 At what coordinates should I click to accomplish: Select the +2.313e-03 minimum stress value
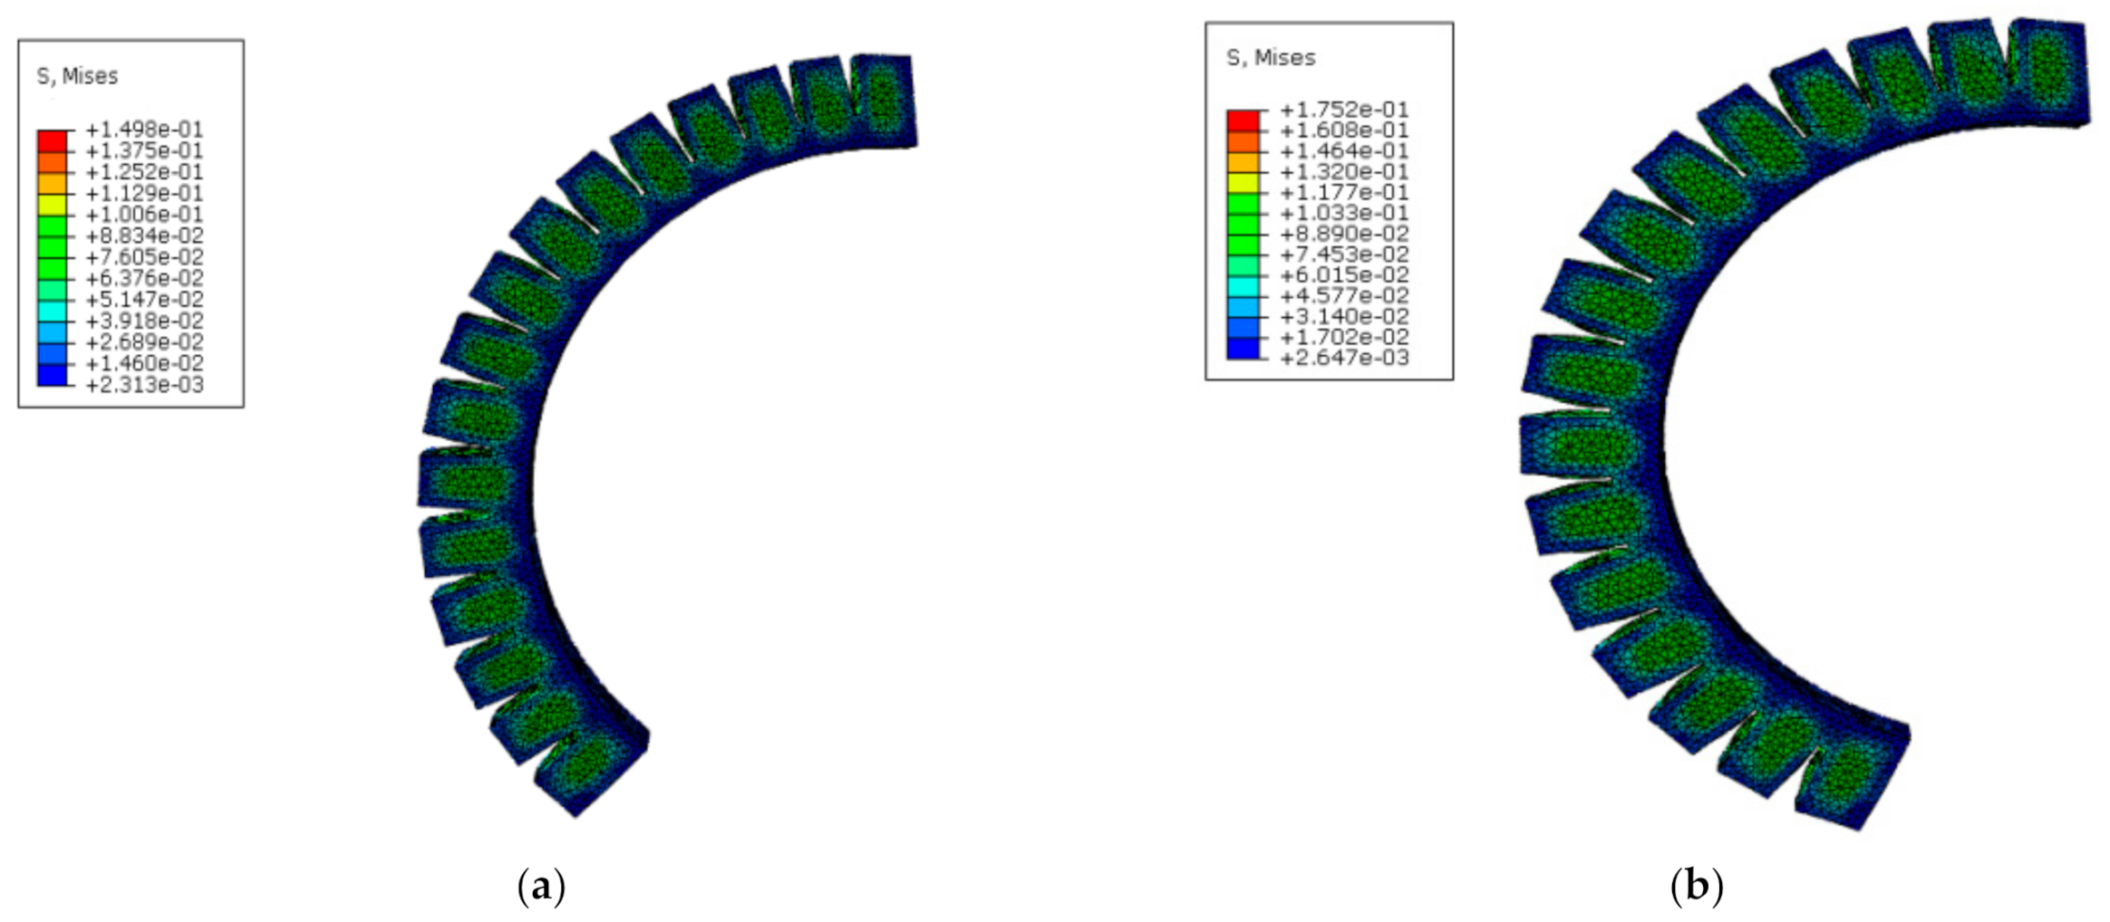pyautogui.click(x=144, y=385)
